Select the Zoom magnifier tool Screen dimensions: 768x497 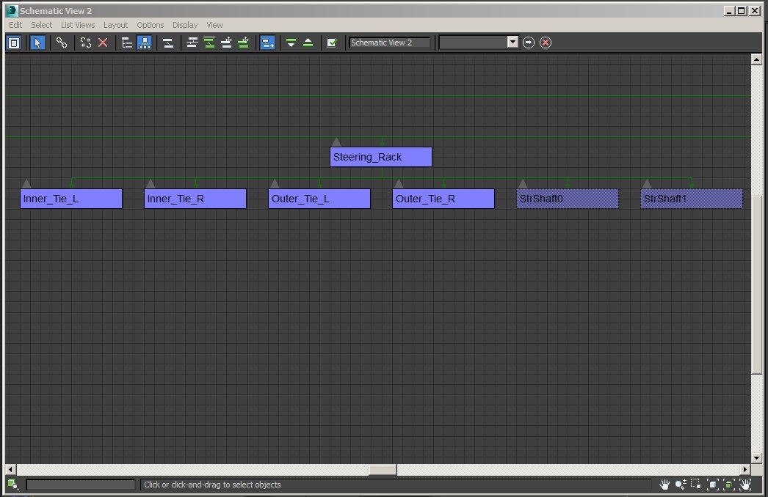click(x=680, y=485)
